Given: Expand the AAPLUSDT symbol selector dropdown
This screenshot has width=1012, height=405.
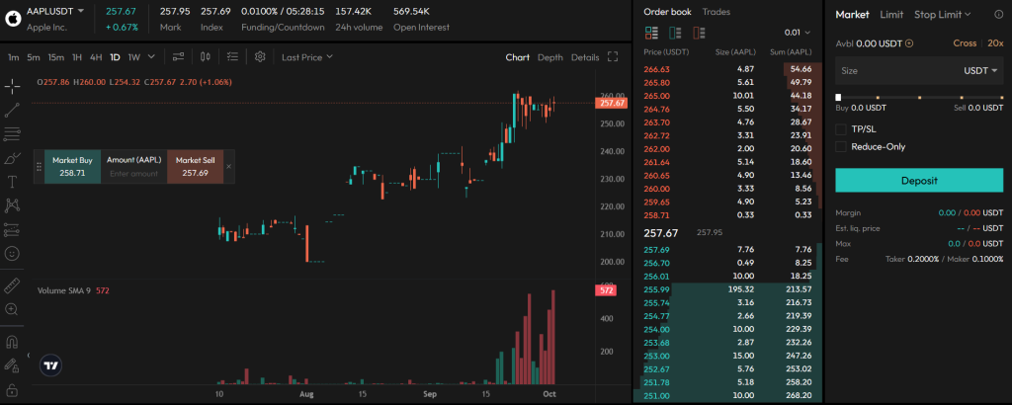Looking at the screenshot, I should (80, 10).
